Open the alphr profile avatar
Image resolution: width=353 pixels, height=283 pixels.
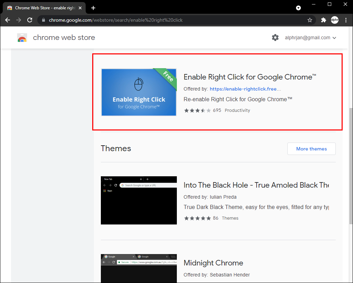335,20
